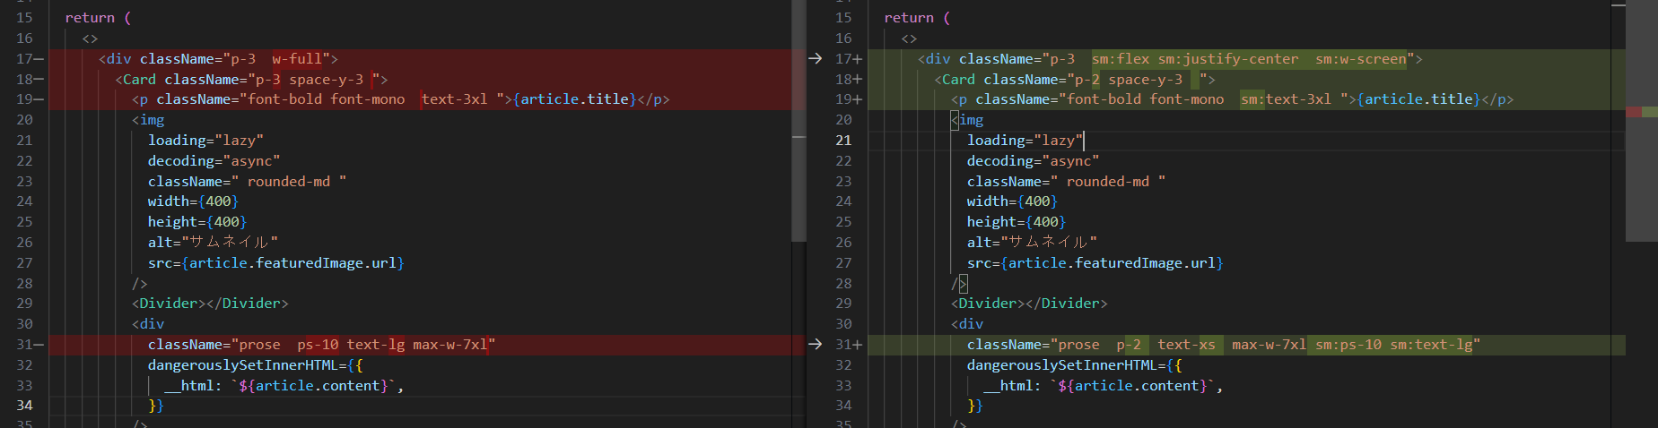This screenshot has width=1658, height=428.
Task: Click 'loading="lazy"' in the right pane
Action: 1025,141
